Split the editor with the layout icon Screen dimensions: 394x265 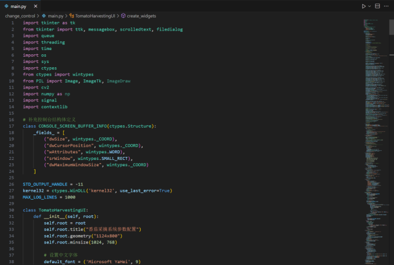[x=379, y=6]
